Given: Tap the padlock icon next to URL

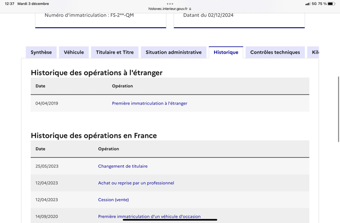Looking at the screenshot, I should click(190, 8).
